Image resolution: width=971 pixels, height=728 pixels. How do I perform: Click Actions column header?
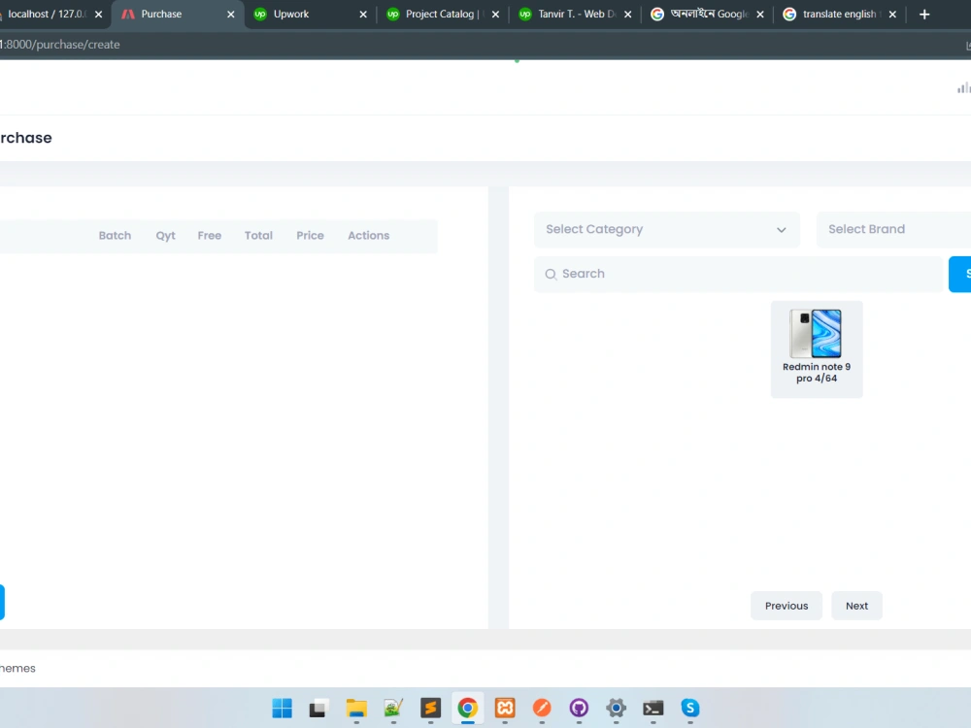(368, 235)
